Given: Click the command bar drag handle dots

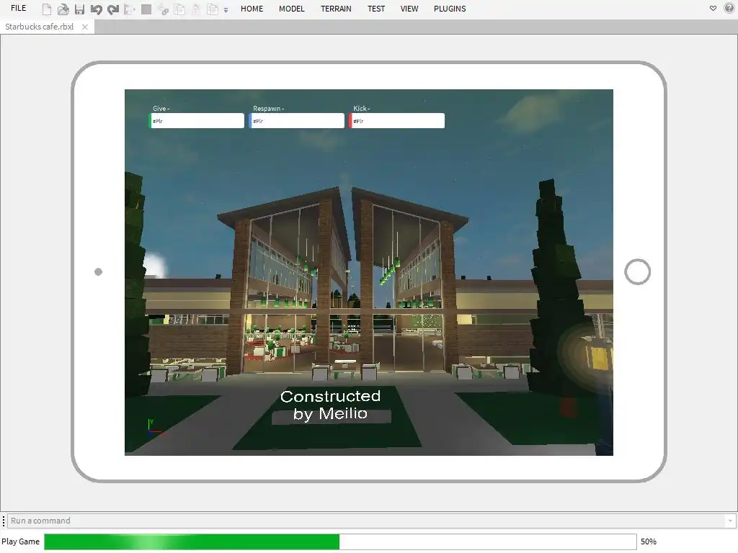Looking at the screenshot, I should pos(4,521).
